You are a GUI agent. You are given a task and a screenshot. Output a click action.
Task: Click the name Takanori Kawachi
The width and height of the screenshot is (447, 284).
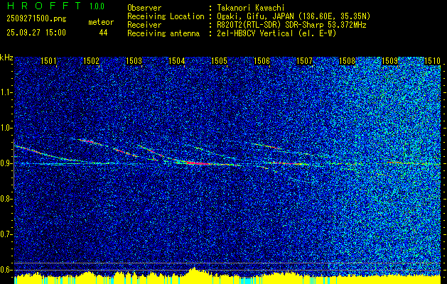click(x=249, y=8)
